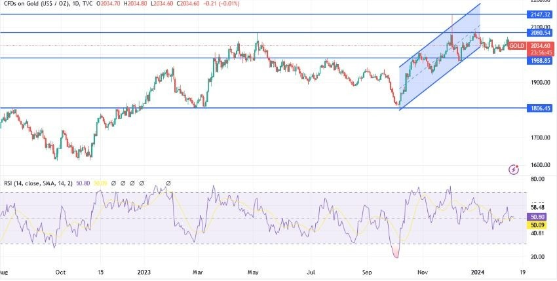Click the current price label 2034.60
The image size is (557, 281).
pos(540,46)
